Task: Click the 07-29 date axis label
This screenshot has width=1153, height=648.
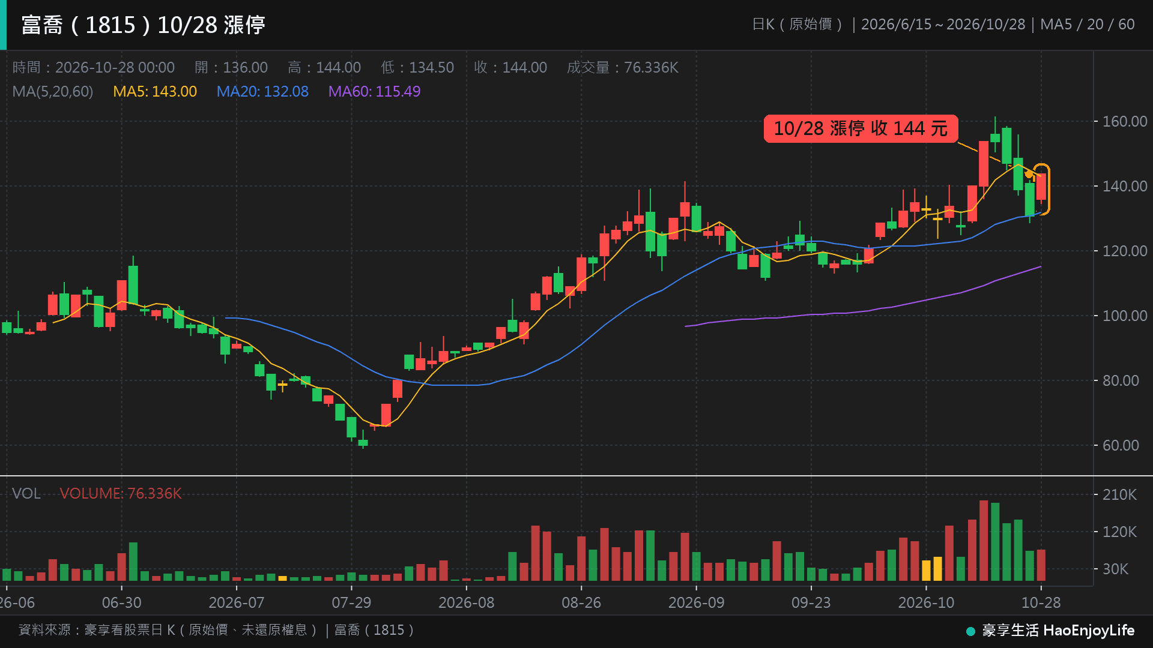Action: click(352, 602)
